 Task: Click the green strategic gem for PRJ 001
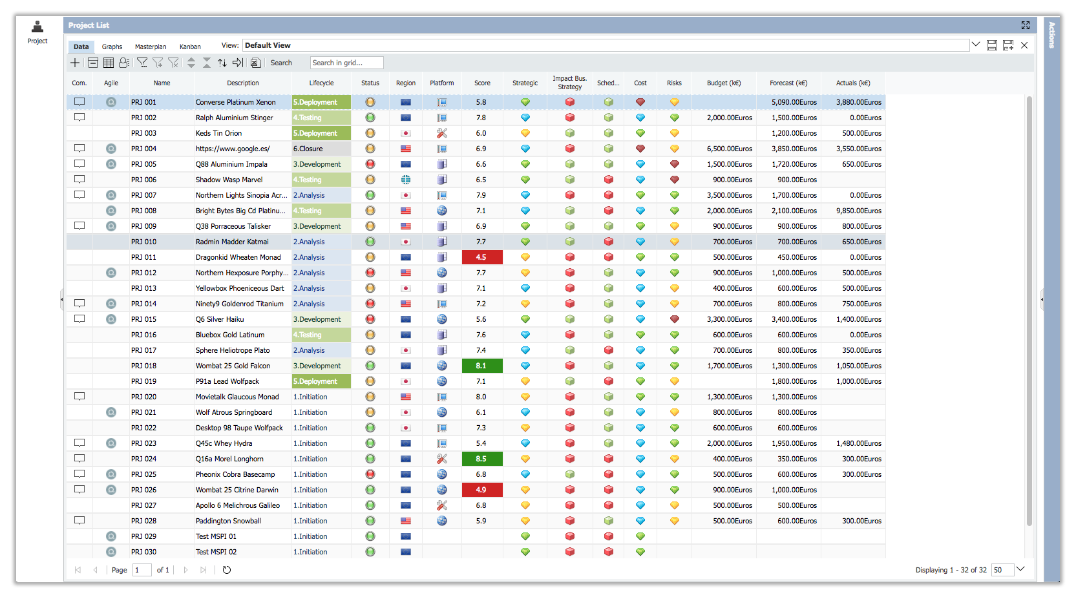pos(525,102)
